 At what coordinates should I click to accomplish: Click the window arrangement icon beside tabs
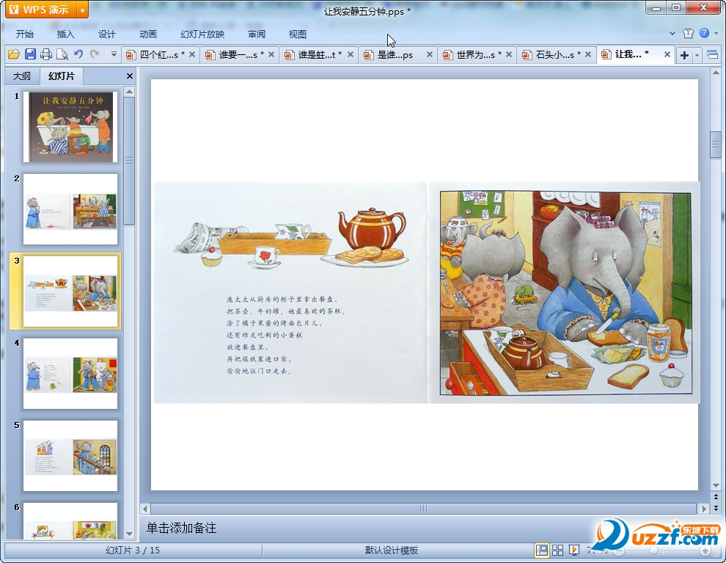click(713, 55)
